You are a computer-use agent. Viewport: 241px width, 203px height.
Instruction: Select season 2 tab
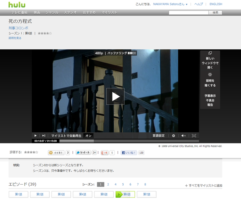pyautogui.click(x=108, y=184)
